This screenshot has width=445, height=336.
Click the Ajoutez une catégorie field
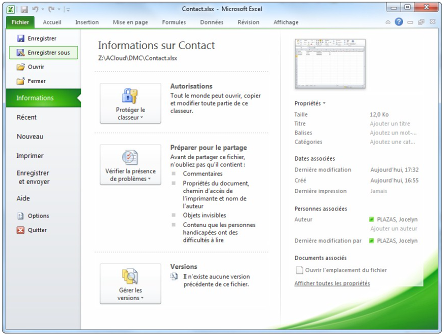pyautogui.click(x=392, y=142)
